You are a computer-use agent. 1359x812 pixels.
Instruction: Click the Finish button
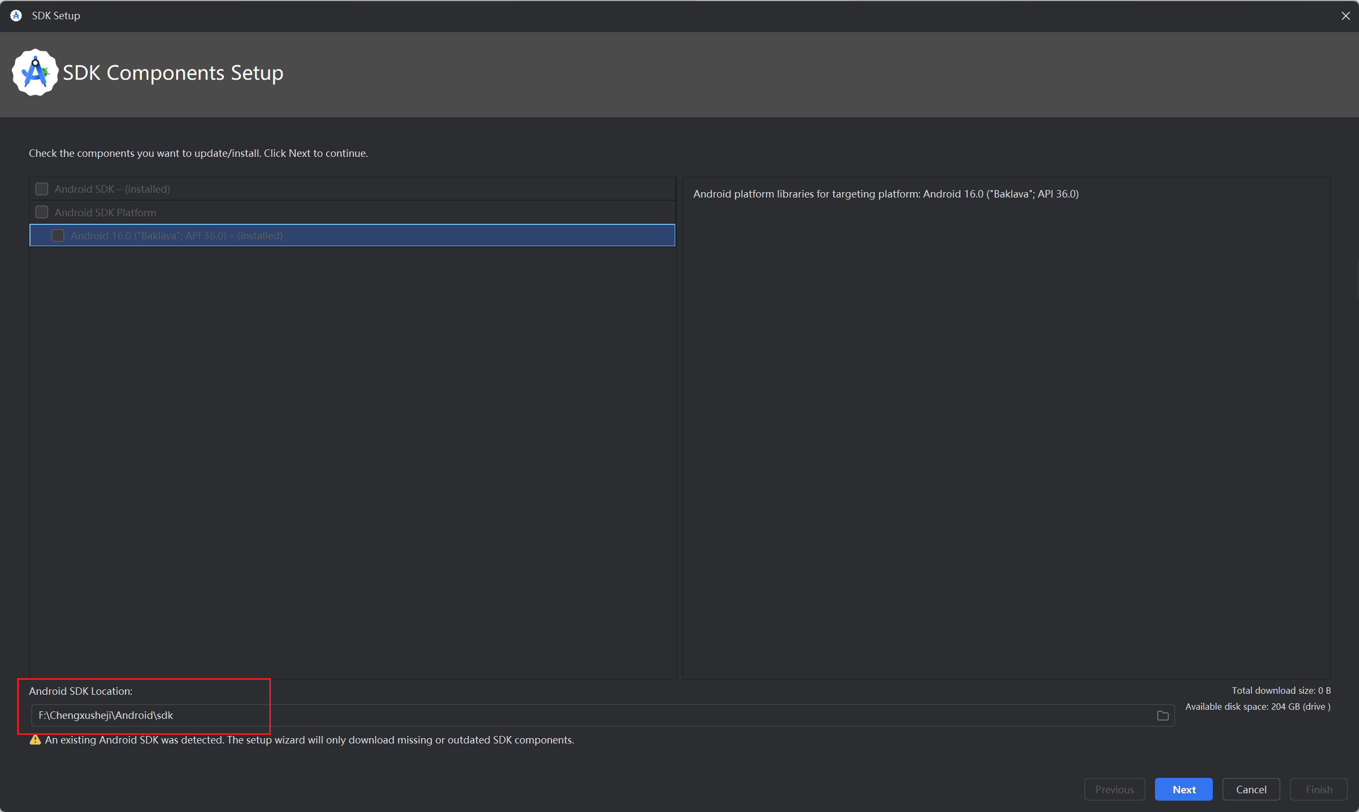click(x=1318, y=790)
